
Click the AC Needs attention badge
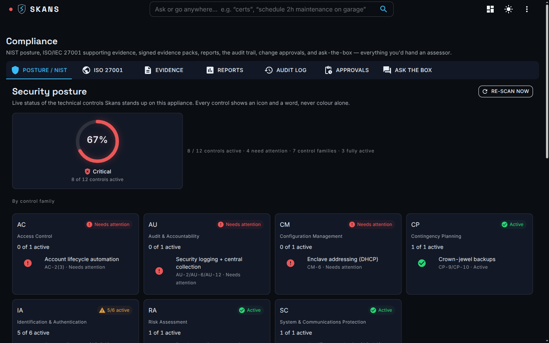(108, 224)
